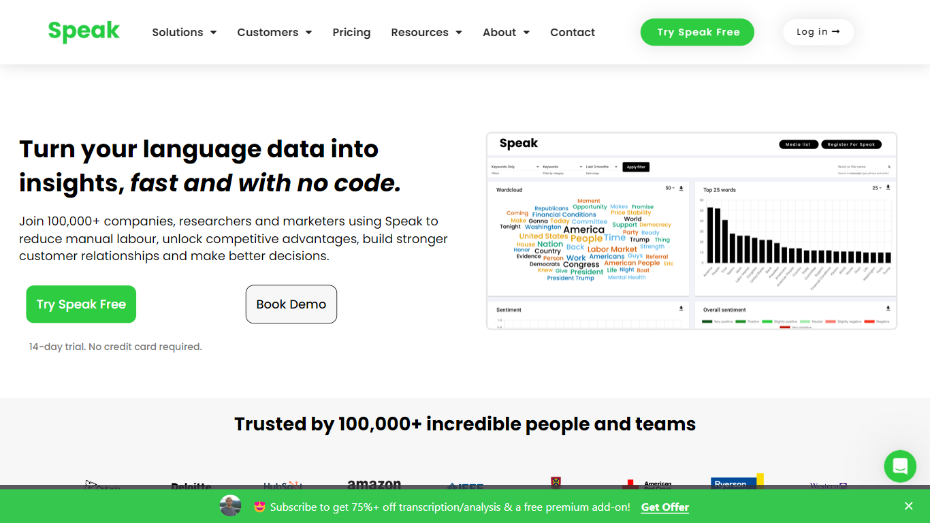930x523 pixels.
Task: Click Try Speak Free below the headline
Action: (81, 304)
